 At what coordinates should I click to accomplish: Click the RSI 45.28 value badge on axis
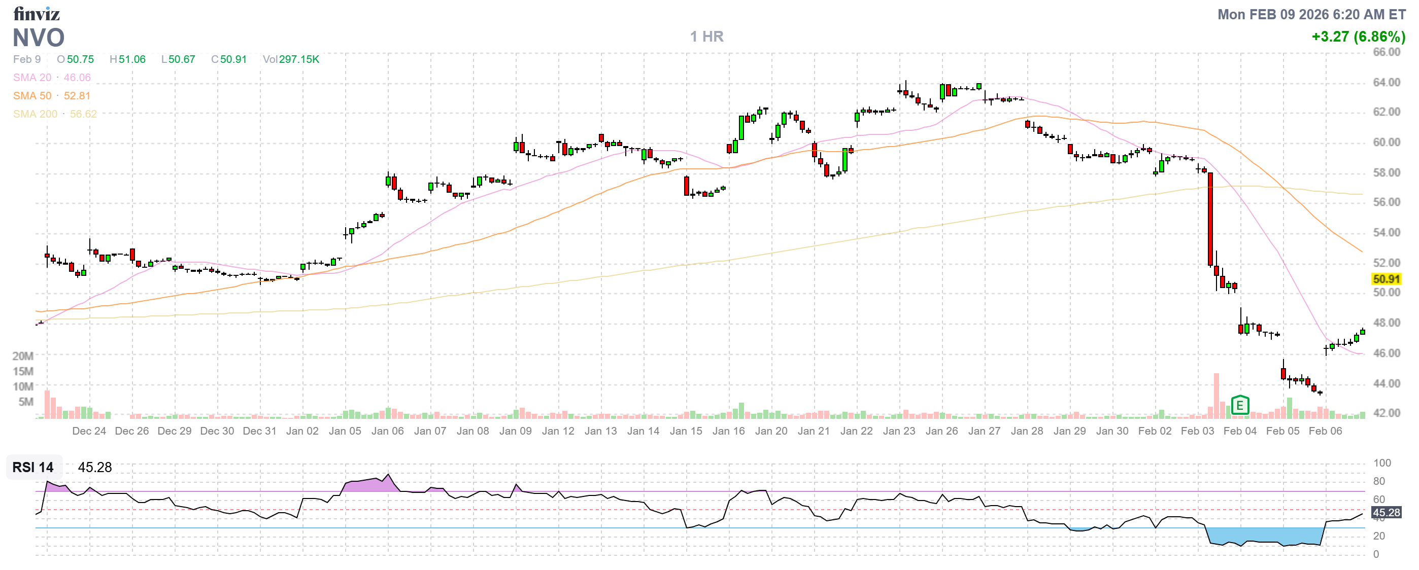[1386, 513]
